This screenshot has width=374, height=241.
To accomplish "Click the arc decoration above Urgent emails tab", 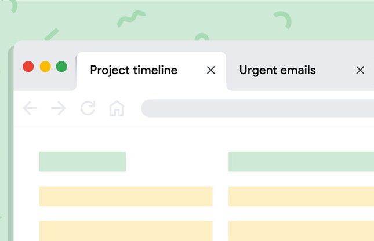I will click(x=283, y=21).
